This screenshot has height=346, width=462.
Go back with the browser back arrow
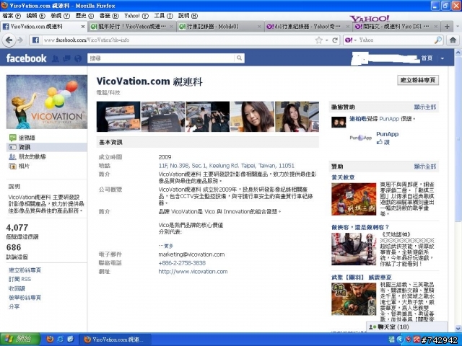[9, 40]
